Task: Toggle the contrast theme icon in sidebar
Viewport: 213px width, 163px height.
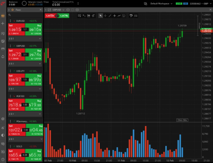Action: (3, 135)
